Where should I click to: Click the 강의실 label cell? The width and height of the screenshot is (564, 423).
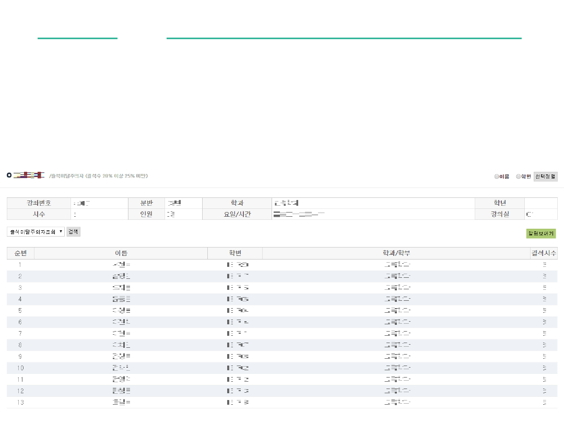point(499,214)
